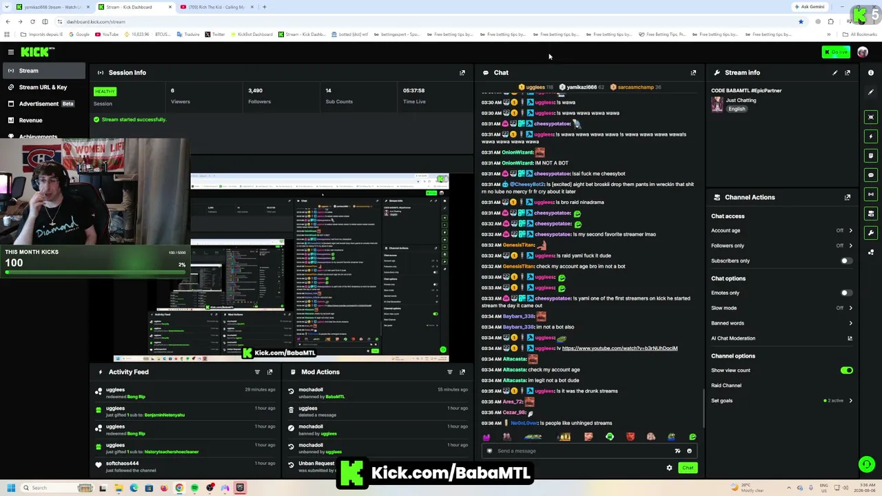Pop out the Activity Feed panel

point(269,372)
